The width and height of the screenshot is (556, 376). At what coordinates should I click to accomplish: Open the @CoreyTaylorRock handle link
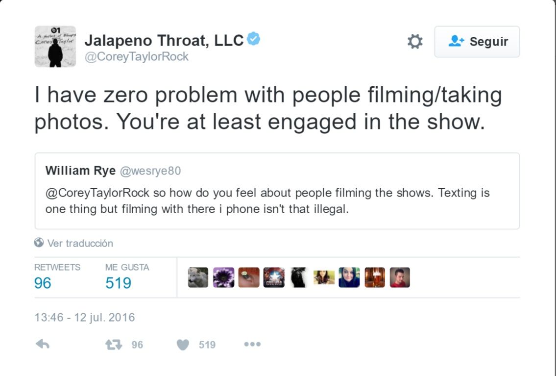(x=136, y=56)
